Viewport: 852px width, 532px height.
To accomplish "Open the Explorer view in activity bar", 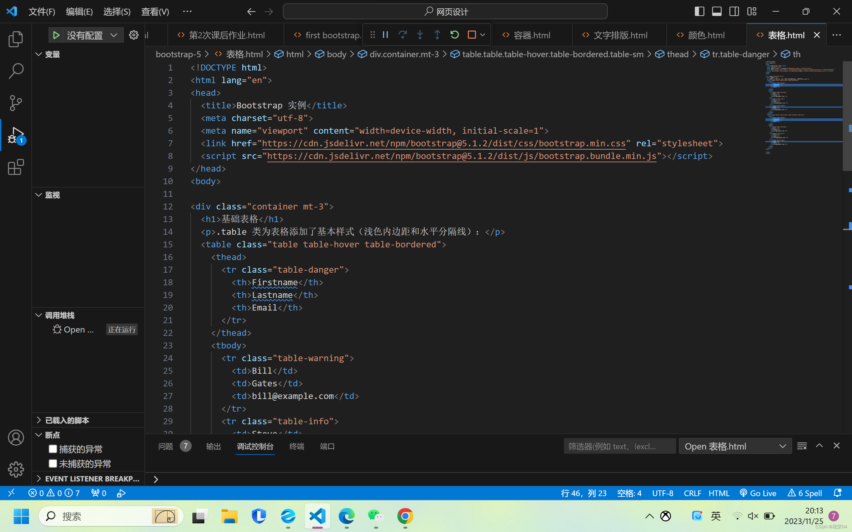I will click(x=16, y=39).
